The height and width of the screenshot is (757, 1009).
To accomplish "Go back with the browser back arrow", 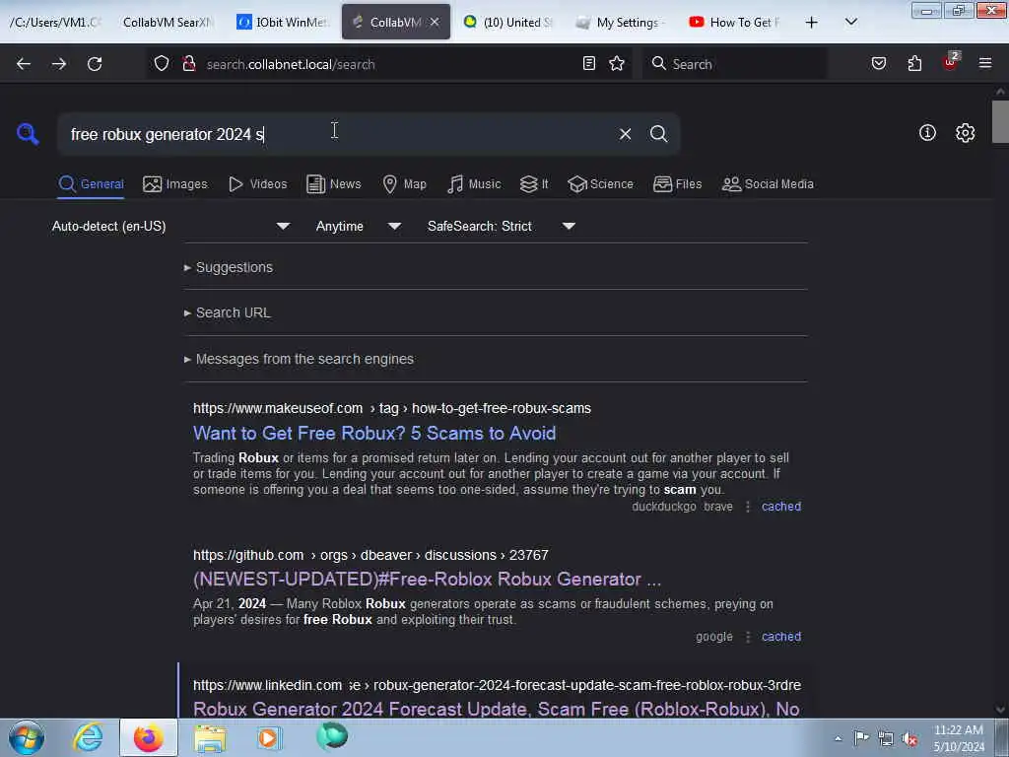I will [24, 64].
